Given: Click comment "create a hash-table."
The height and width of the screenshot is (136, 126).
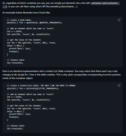Looking at the screenshot, I should (x=19, y=20).
